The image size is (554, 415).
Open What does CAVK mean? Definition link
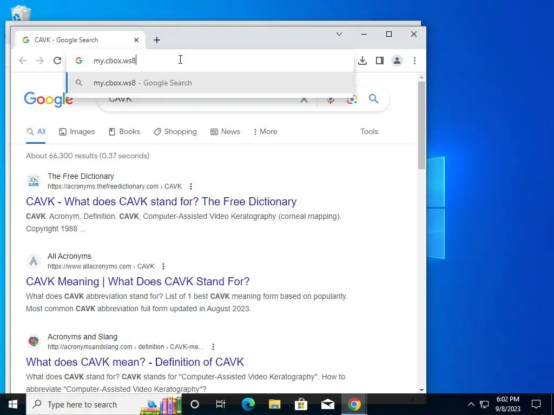click(x=135, y=362)
